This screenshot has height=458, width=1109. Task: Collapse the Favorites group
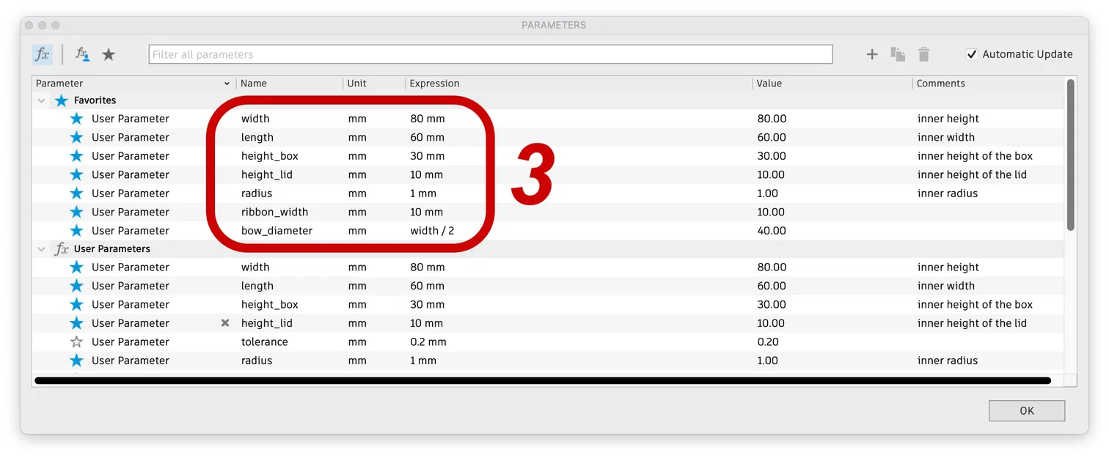(x=41, y=100)
